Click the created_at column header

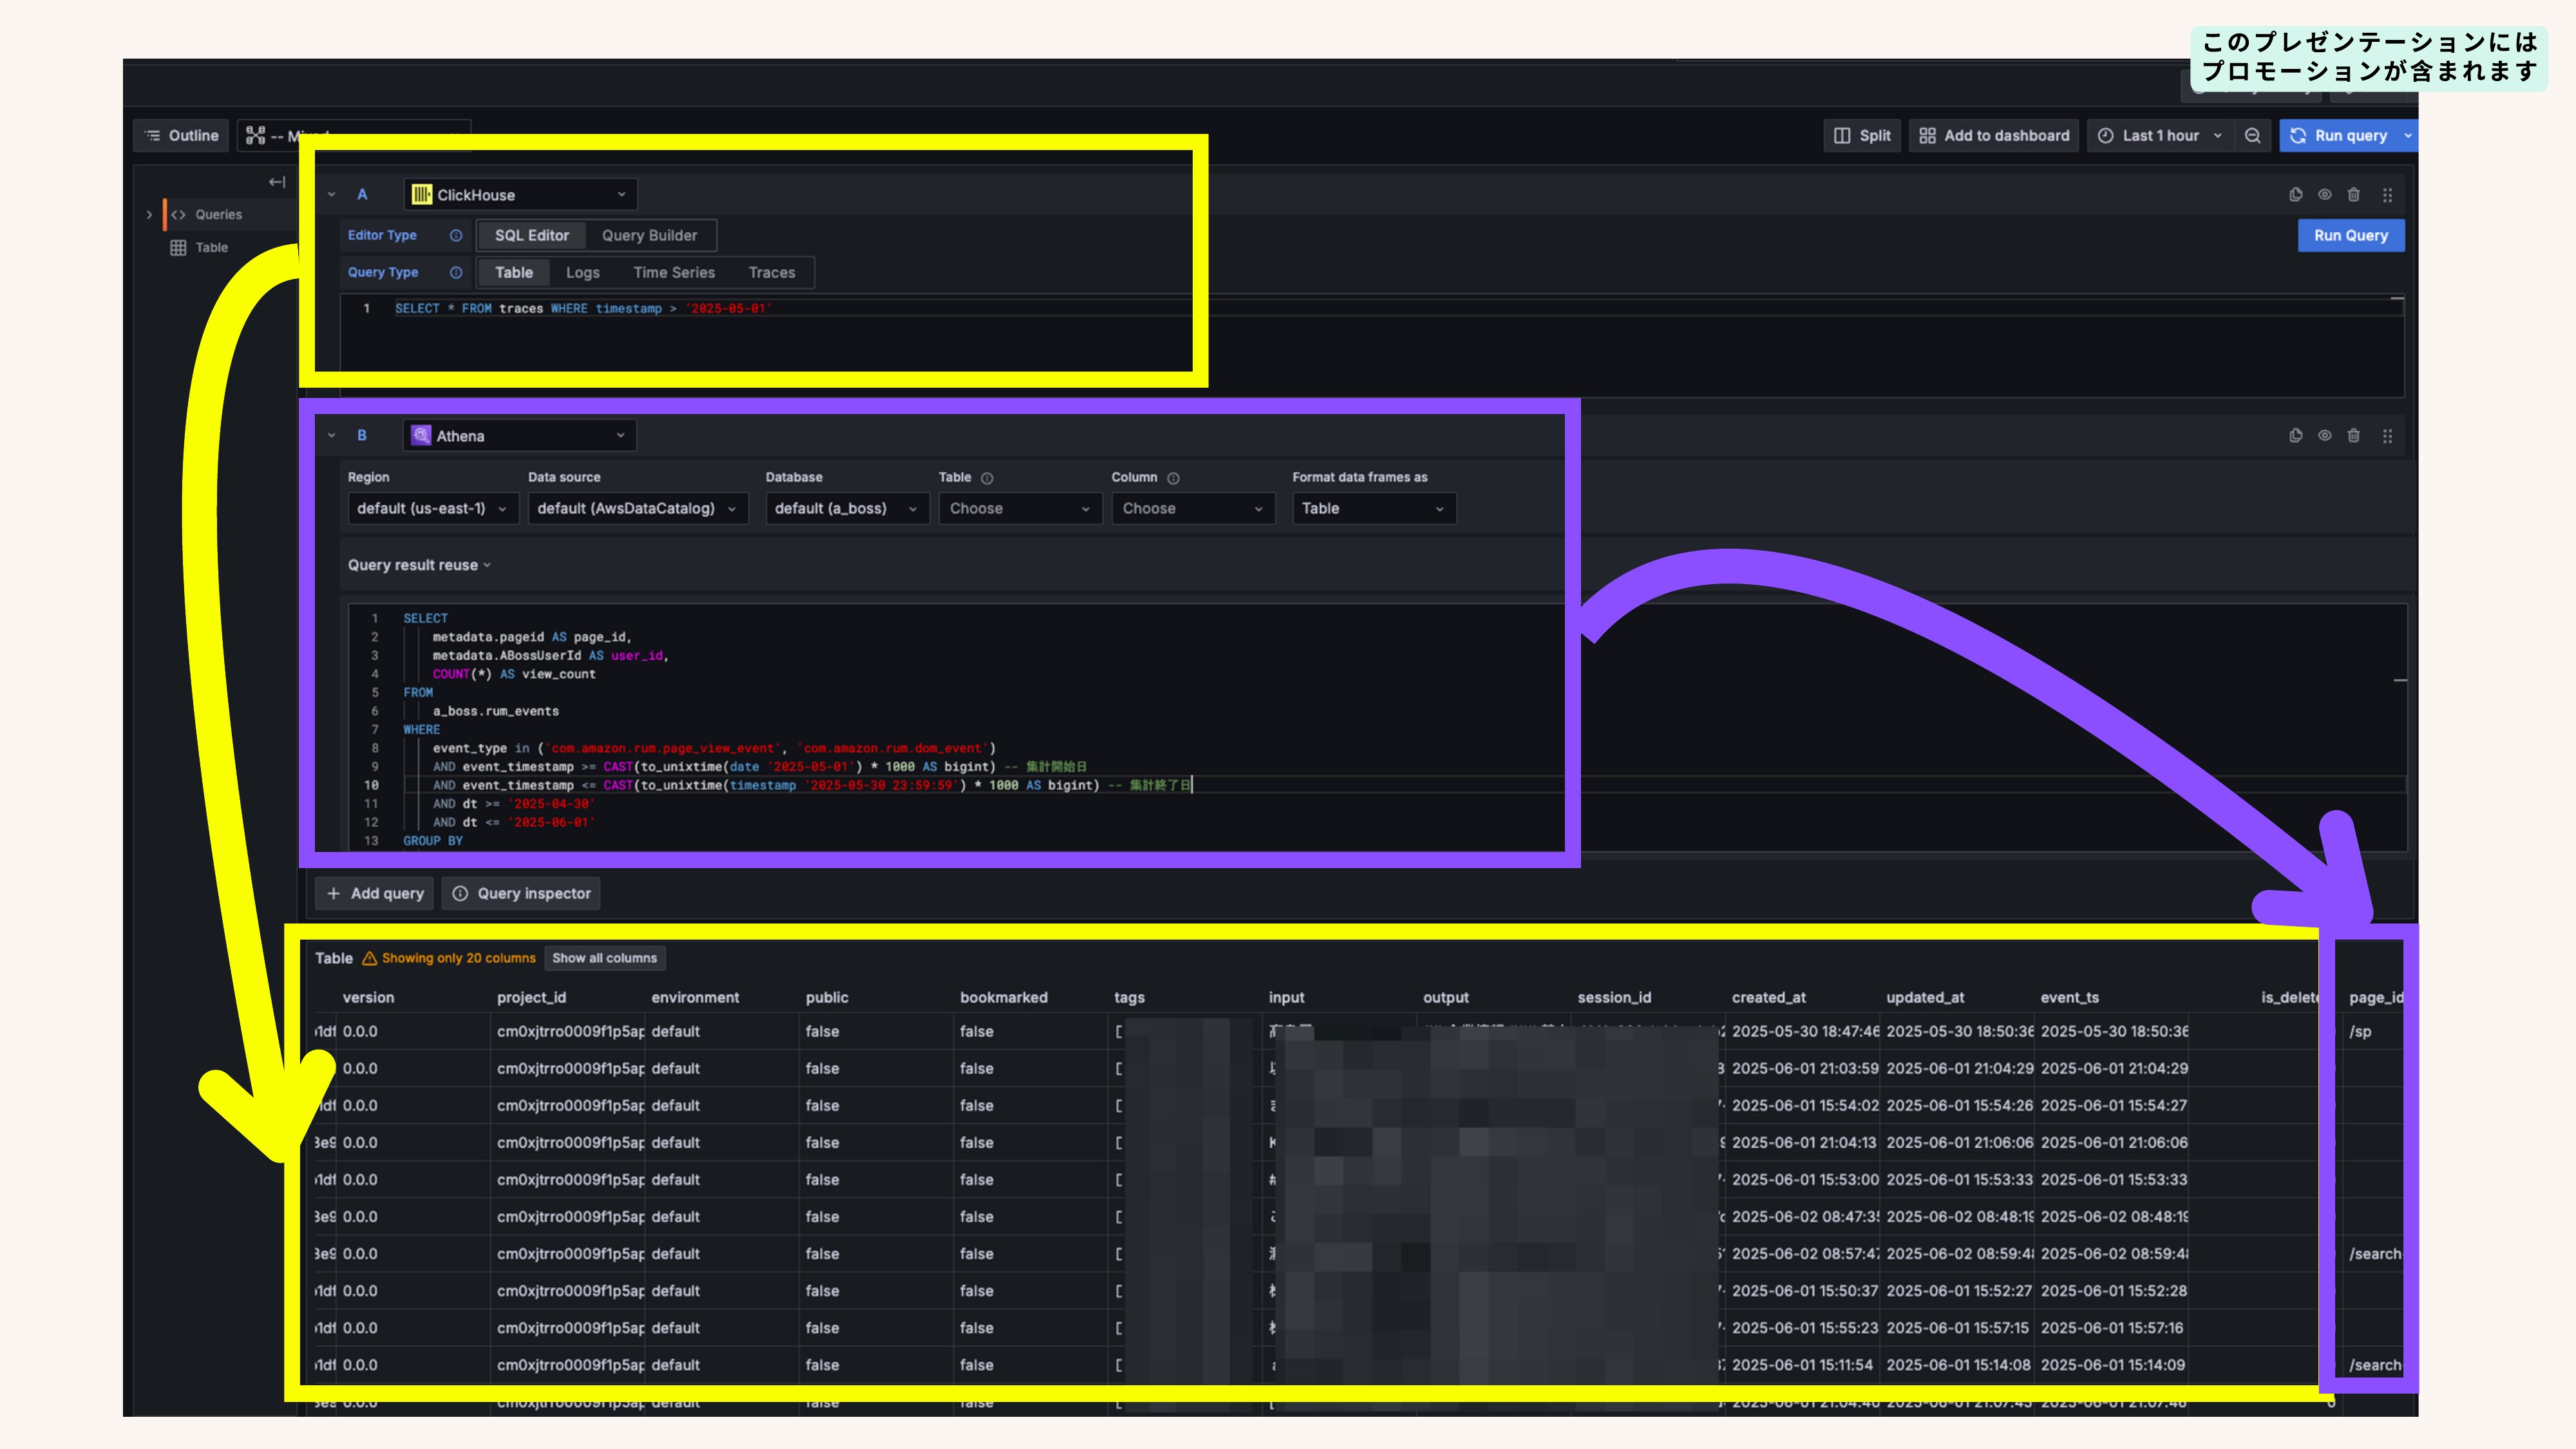pyautogui.click(x=1769, y=998)
